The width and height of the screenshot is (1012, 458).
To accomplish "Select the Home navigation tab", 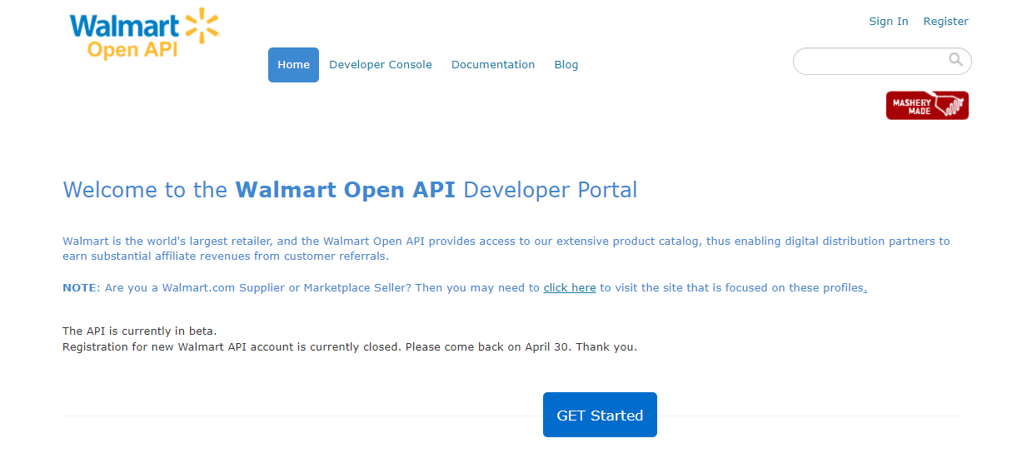I will tap(293, 65).
